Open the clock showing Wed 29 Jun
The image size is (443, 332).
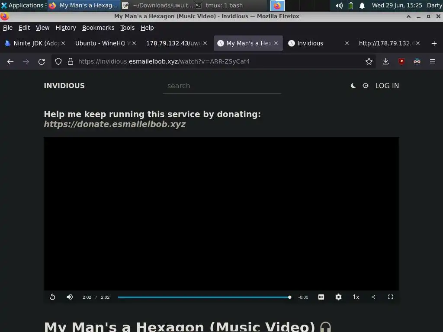(397, 5)
